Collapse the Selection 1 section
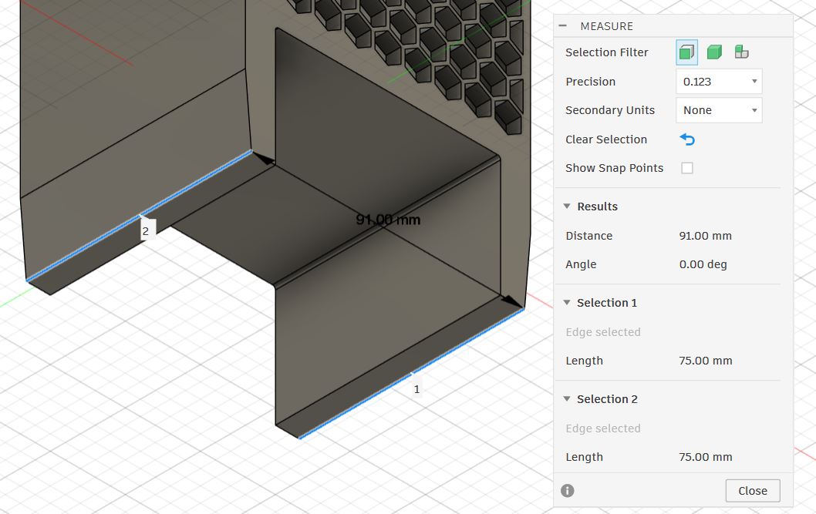This screenshot has height=514, width=816. tap(567, 303)
